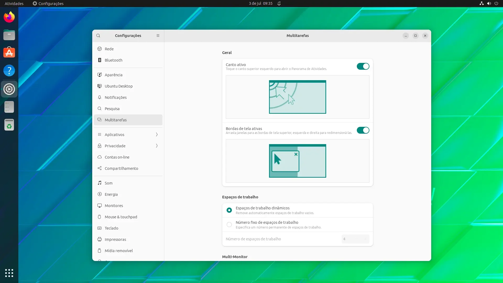
Task: Show applications grid in the dock
Action: [9, 273]
